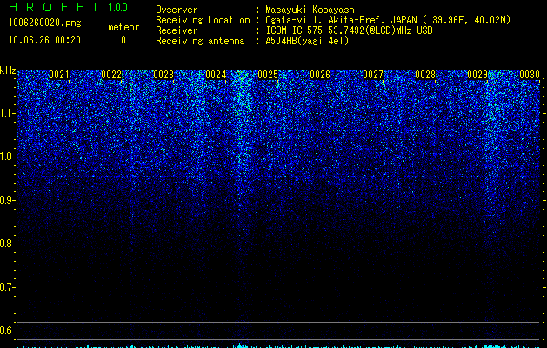
Task: Click time marker 0021
Action: pyautogui.click(x=59, y=75)
